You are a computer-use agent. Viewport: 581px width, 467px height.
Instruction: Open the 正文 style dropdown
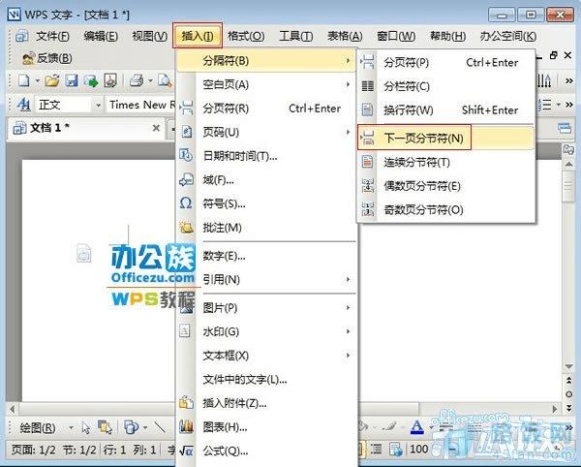pos(98,106)
